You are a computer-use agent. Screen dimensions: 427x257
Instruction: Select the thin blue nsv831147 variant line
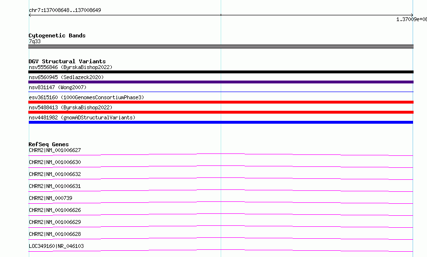click(x=221, y=92)
